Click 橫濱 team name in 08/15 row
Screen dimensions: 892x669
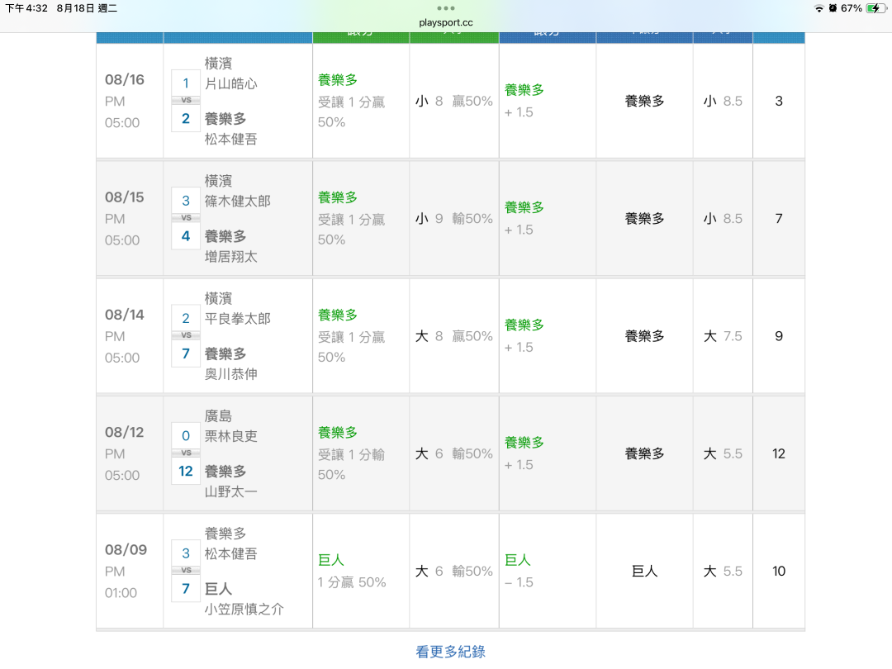[x=218, y=181]
